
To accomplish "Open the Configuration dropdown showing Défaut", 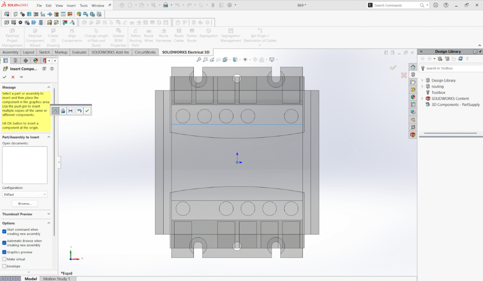I will (25, 194).
